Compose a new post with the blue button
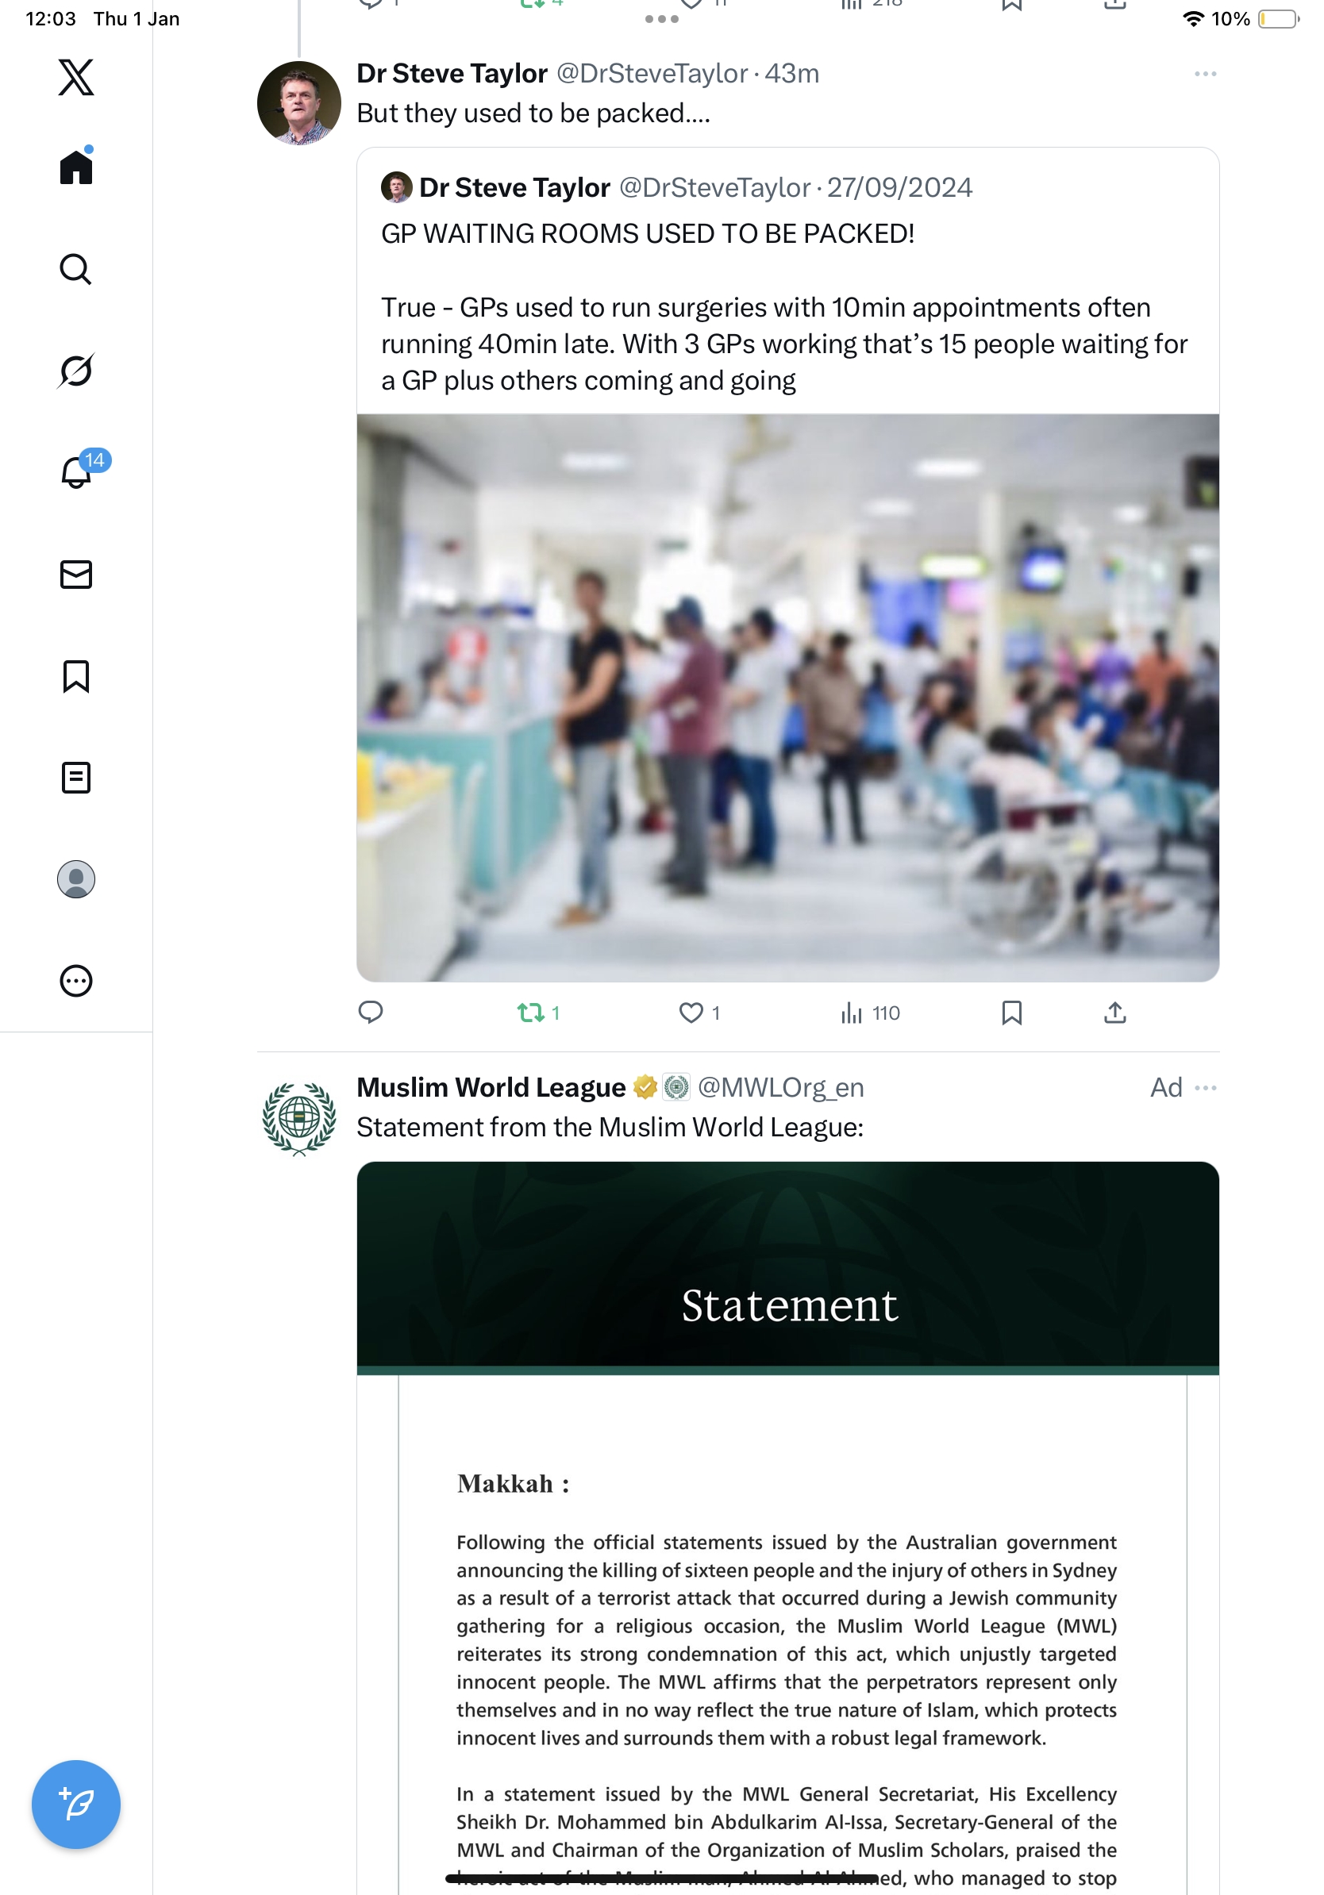 tap(76, 1805)
